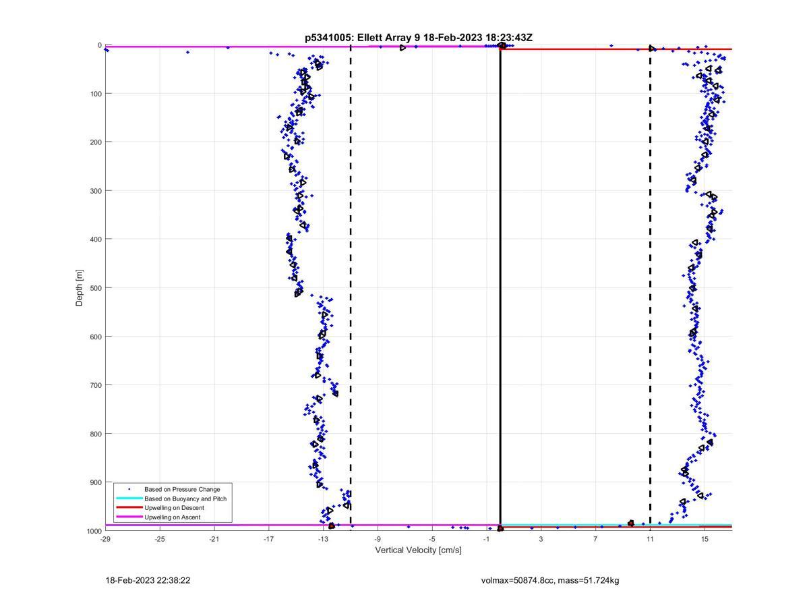Click x-axis tick label -25
Viewport: 809px width, 597px height.
click(160, 539)
